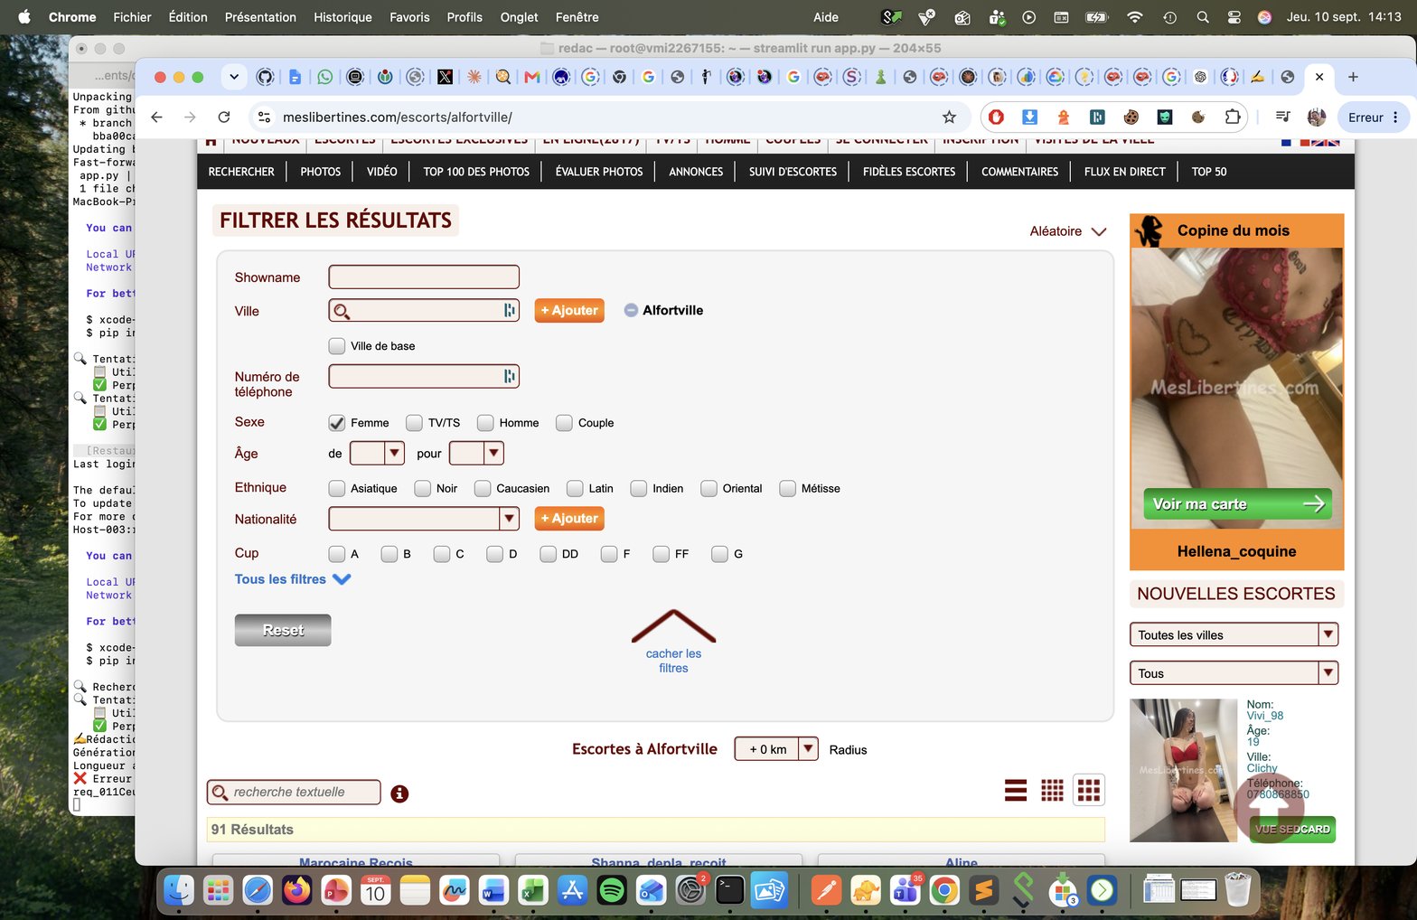This screenshot has width=1417, height=920.
Task: Open Control Center in the menu bar
Action: coord(1234,17)
